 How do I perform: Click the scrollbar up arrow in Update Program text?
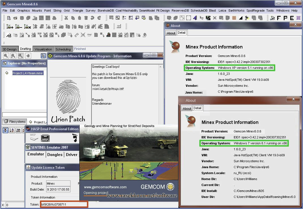[160, 67]
